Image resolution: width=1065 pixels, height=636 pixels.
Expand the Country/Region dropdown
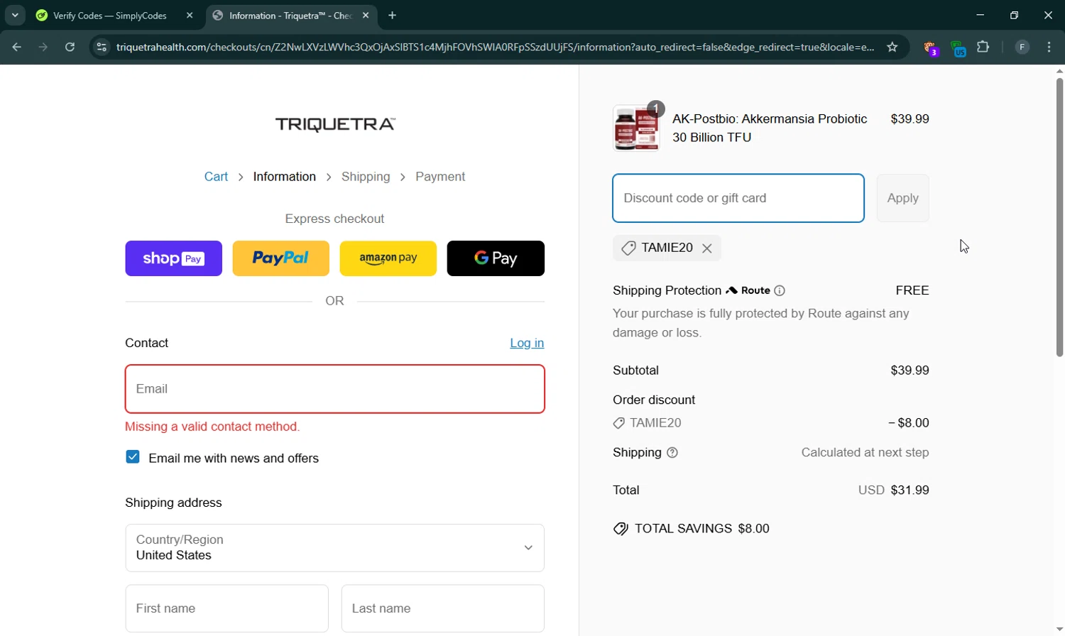[335, 548]
